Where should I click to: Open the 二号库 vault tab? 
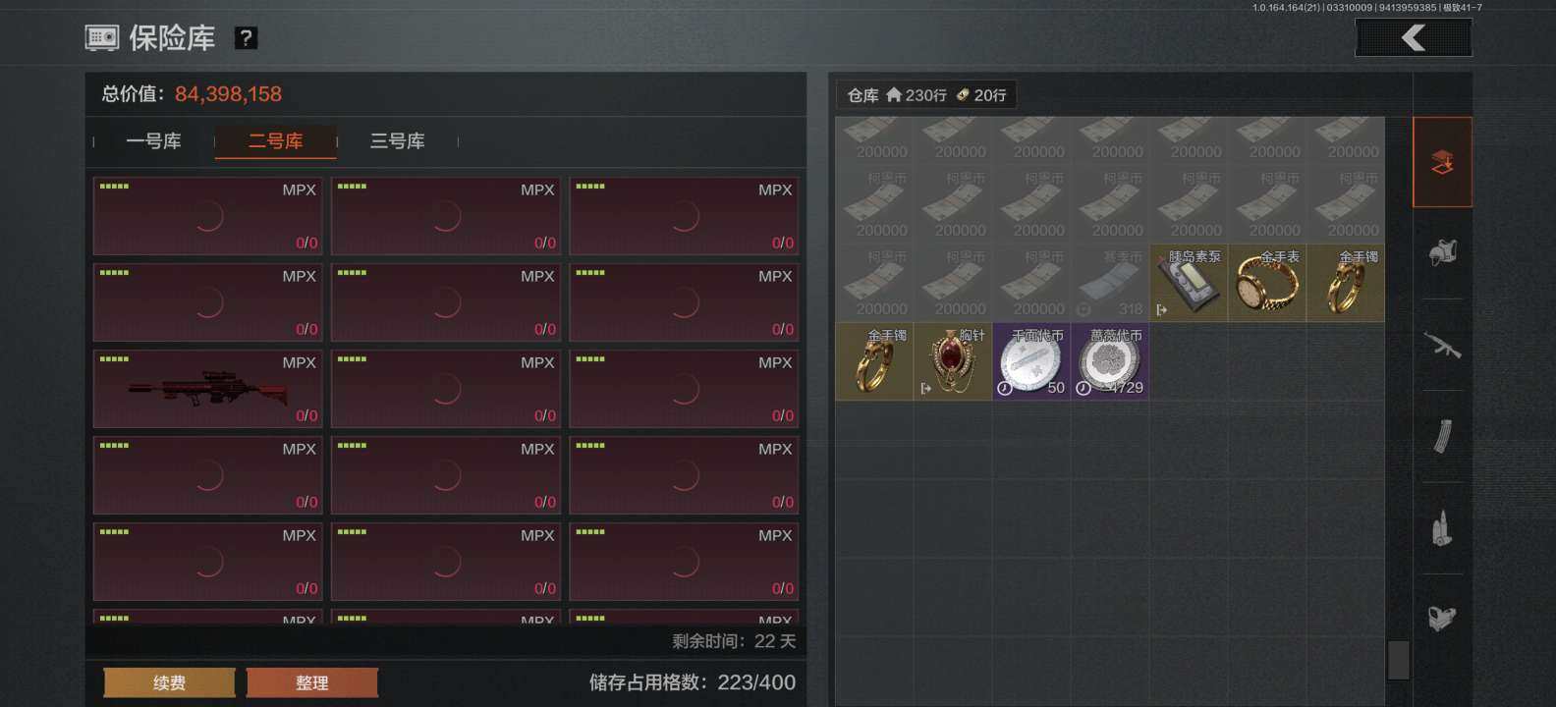(276, 141)
